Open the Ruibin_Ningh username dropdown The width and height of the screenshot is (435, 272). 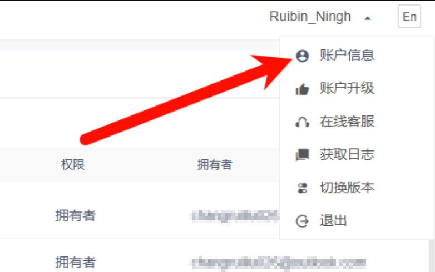point(310,17)
